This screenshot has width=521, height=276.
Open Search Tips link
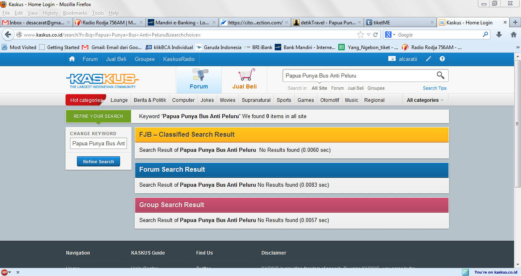pos(434,88)
